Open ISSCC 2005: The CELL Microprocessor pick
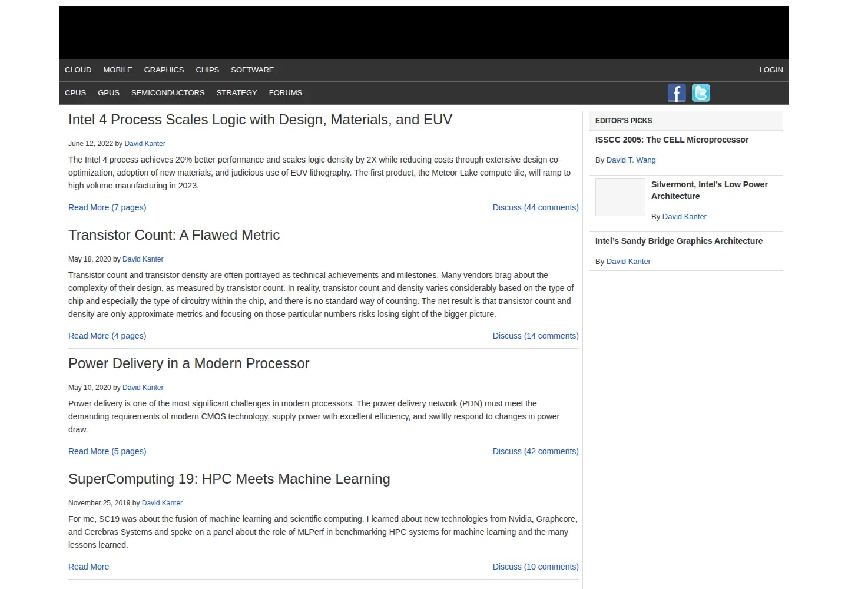 672,140
